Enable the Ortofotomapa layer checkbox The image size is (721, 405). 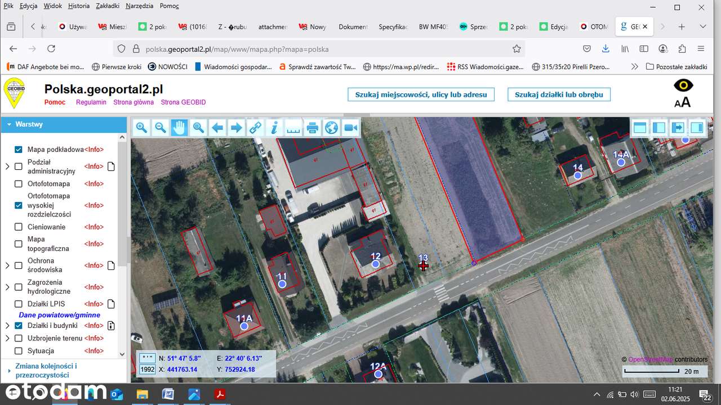[19, 184]
